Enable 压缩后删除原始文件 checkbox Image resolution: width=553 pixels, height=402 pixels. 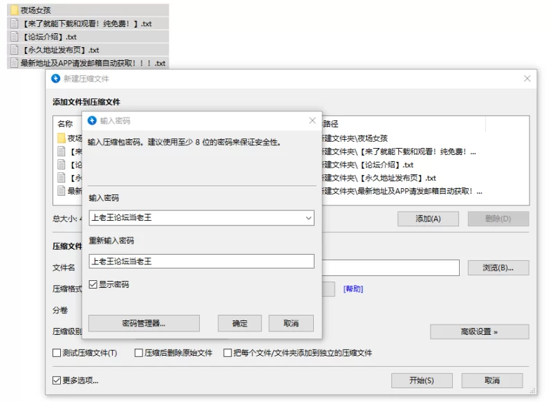(139, 353)
